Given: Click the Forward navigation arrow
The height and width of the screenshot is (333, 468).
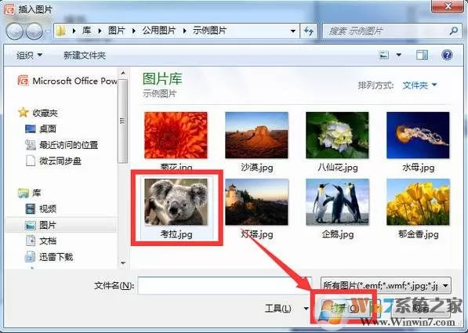Looking at the screenshot, I should click(x=34, y=31).
